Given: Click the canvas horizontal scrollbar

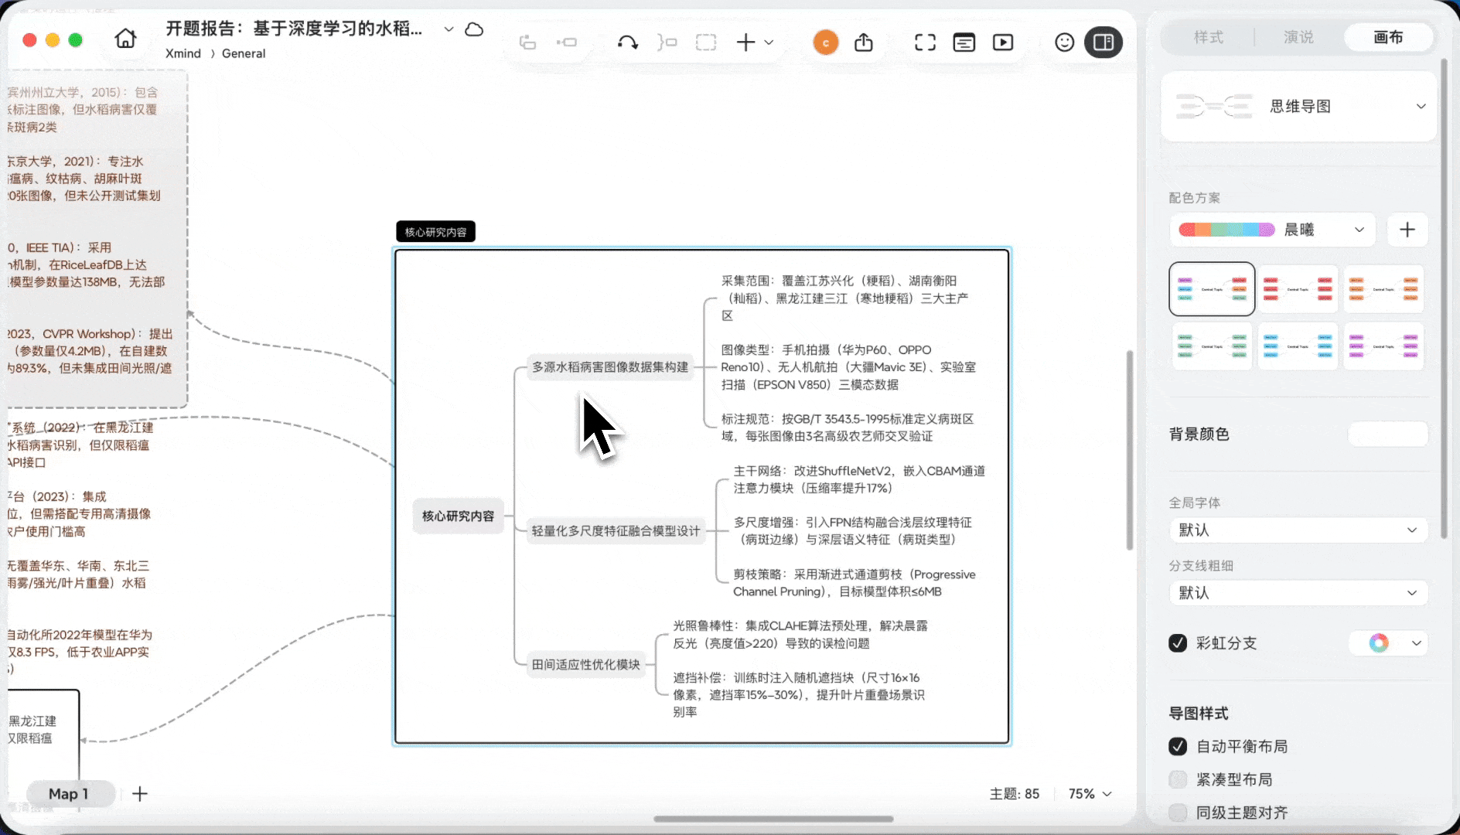Looking at the screenshot, I should click(773, 819).
